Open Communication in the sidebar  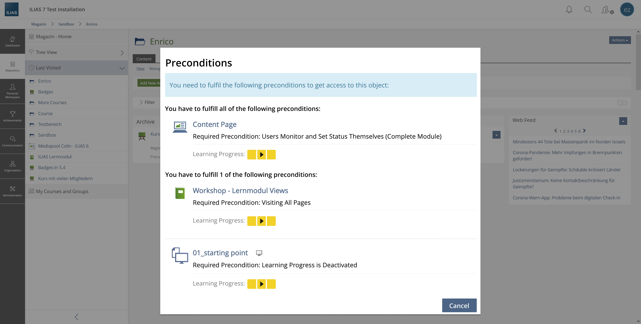[x=13, y=141]
